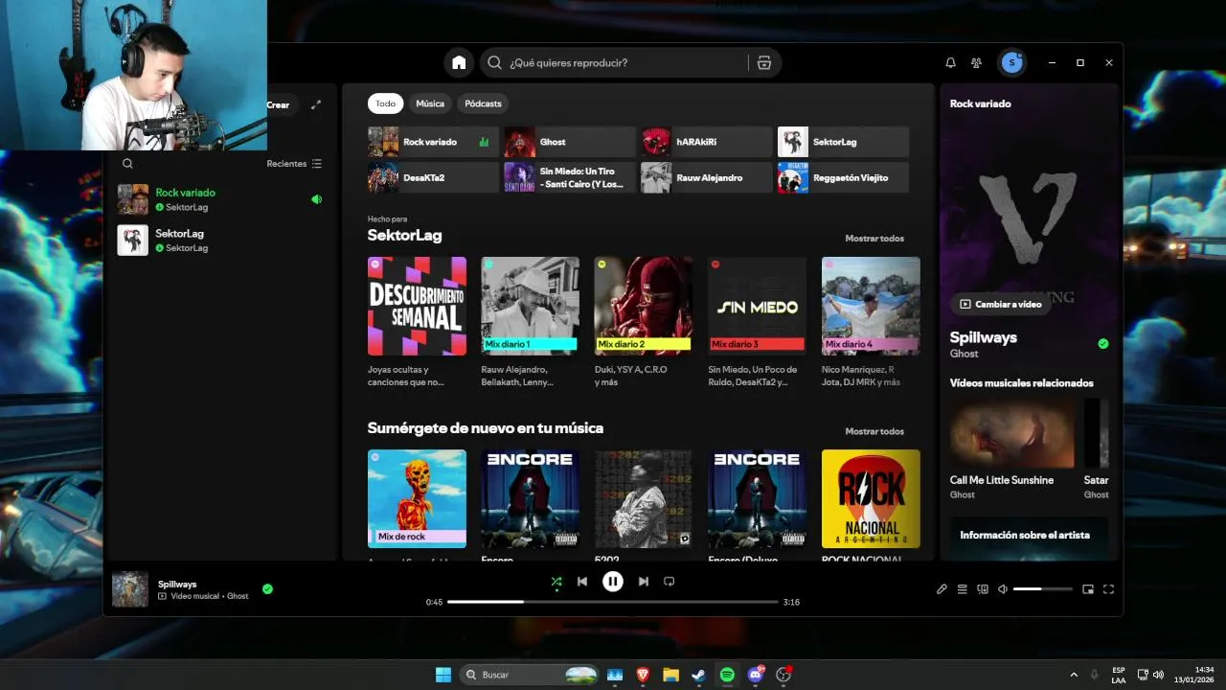The height and width of the screenshot is (690, 1226).
Task: Open the Rock variado quick-access tile
Action: coord(435,142)
